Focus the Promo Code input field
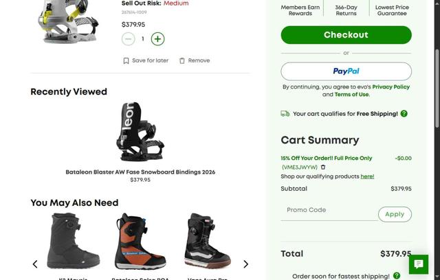The height and width of the screenshot is (280, 440). 329,210
